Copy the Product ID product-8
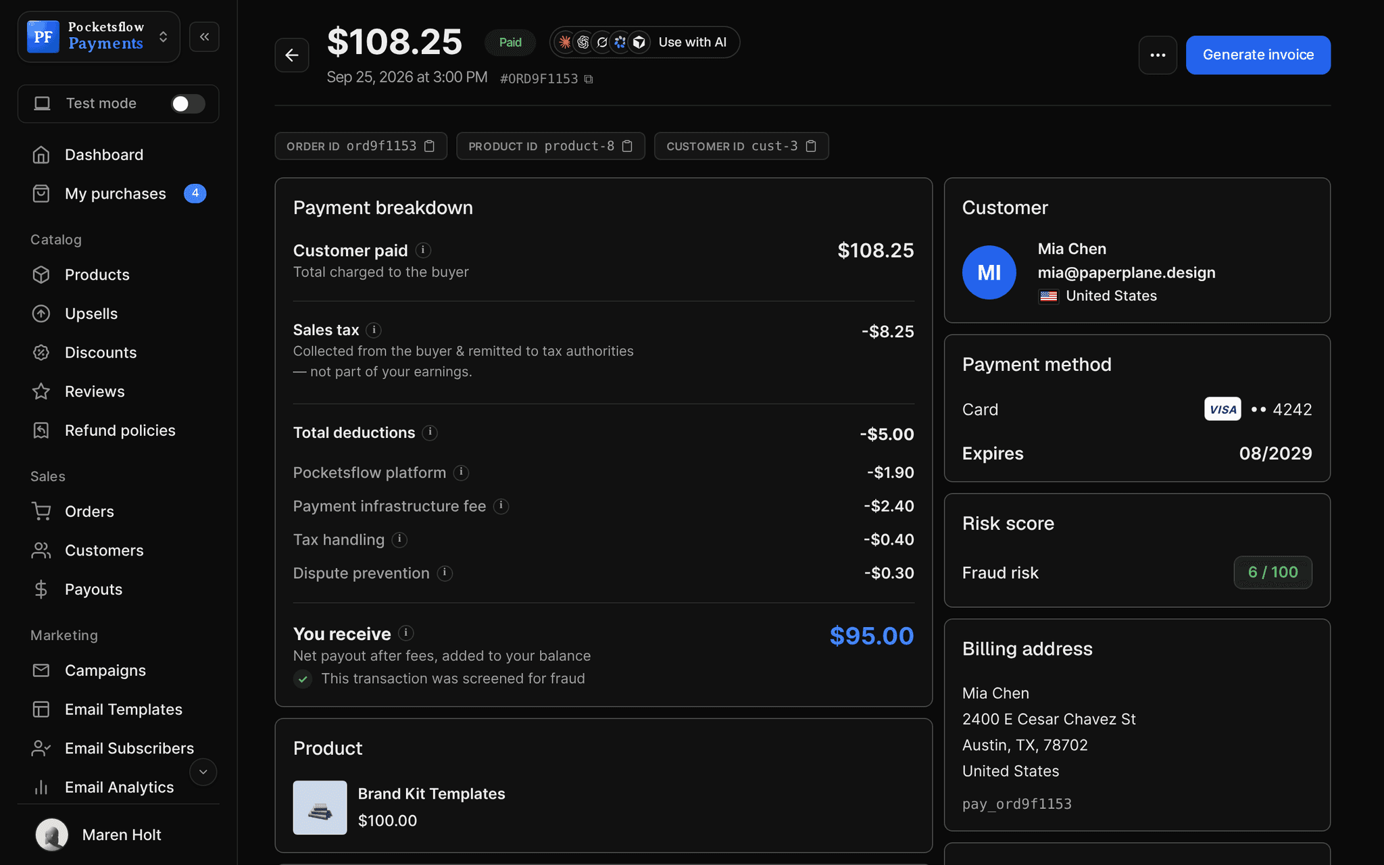 (x=627, y=146)
